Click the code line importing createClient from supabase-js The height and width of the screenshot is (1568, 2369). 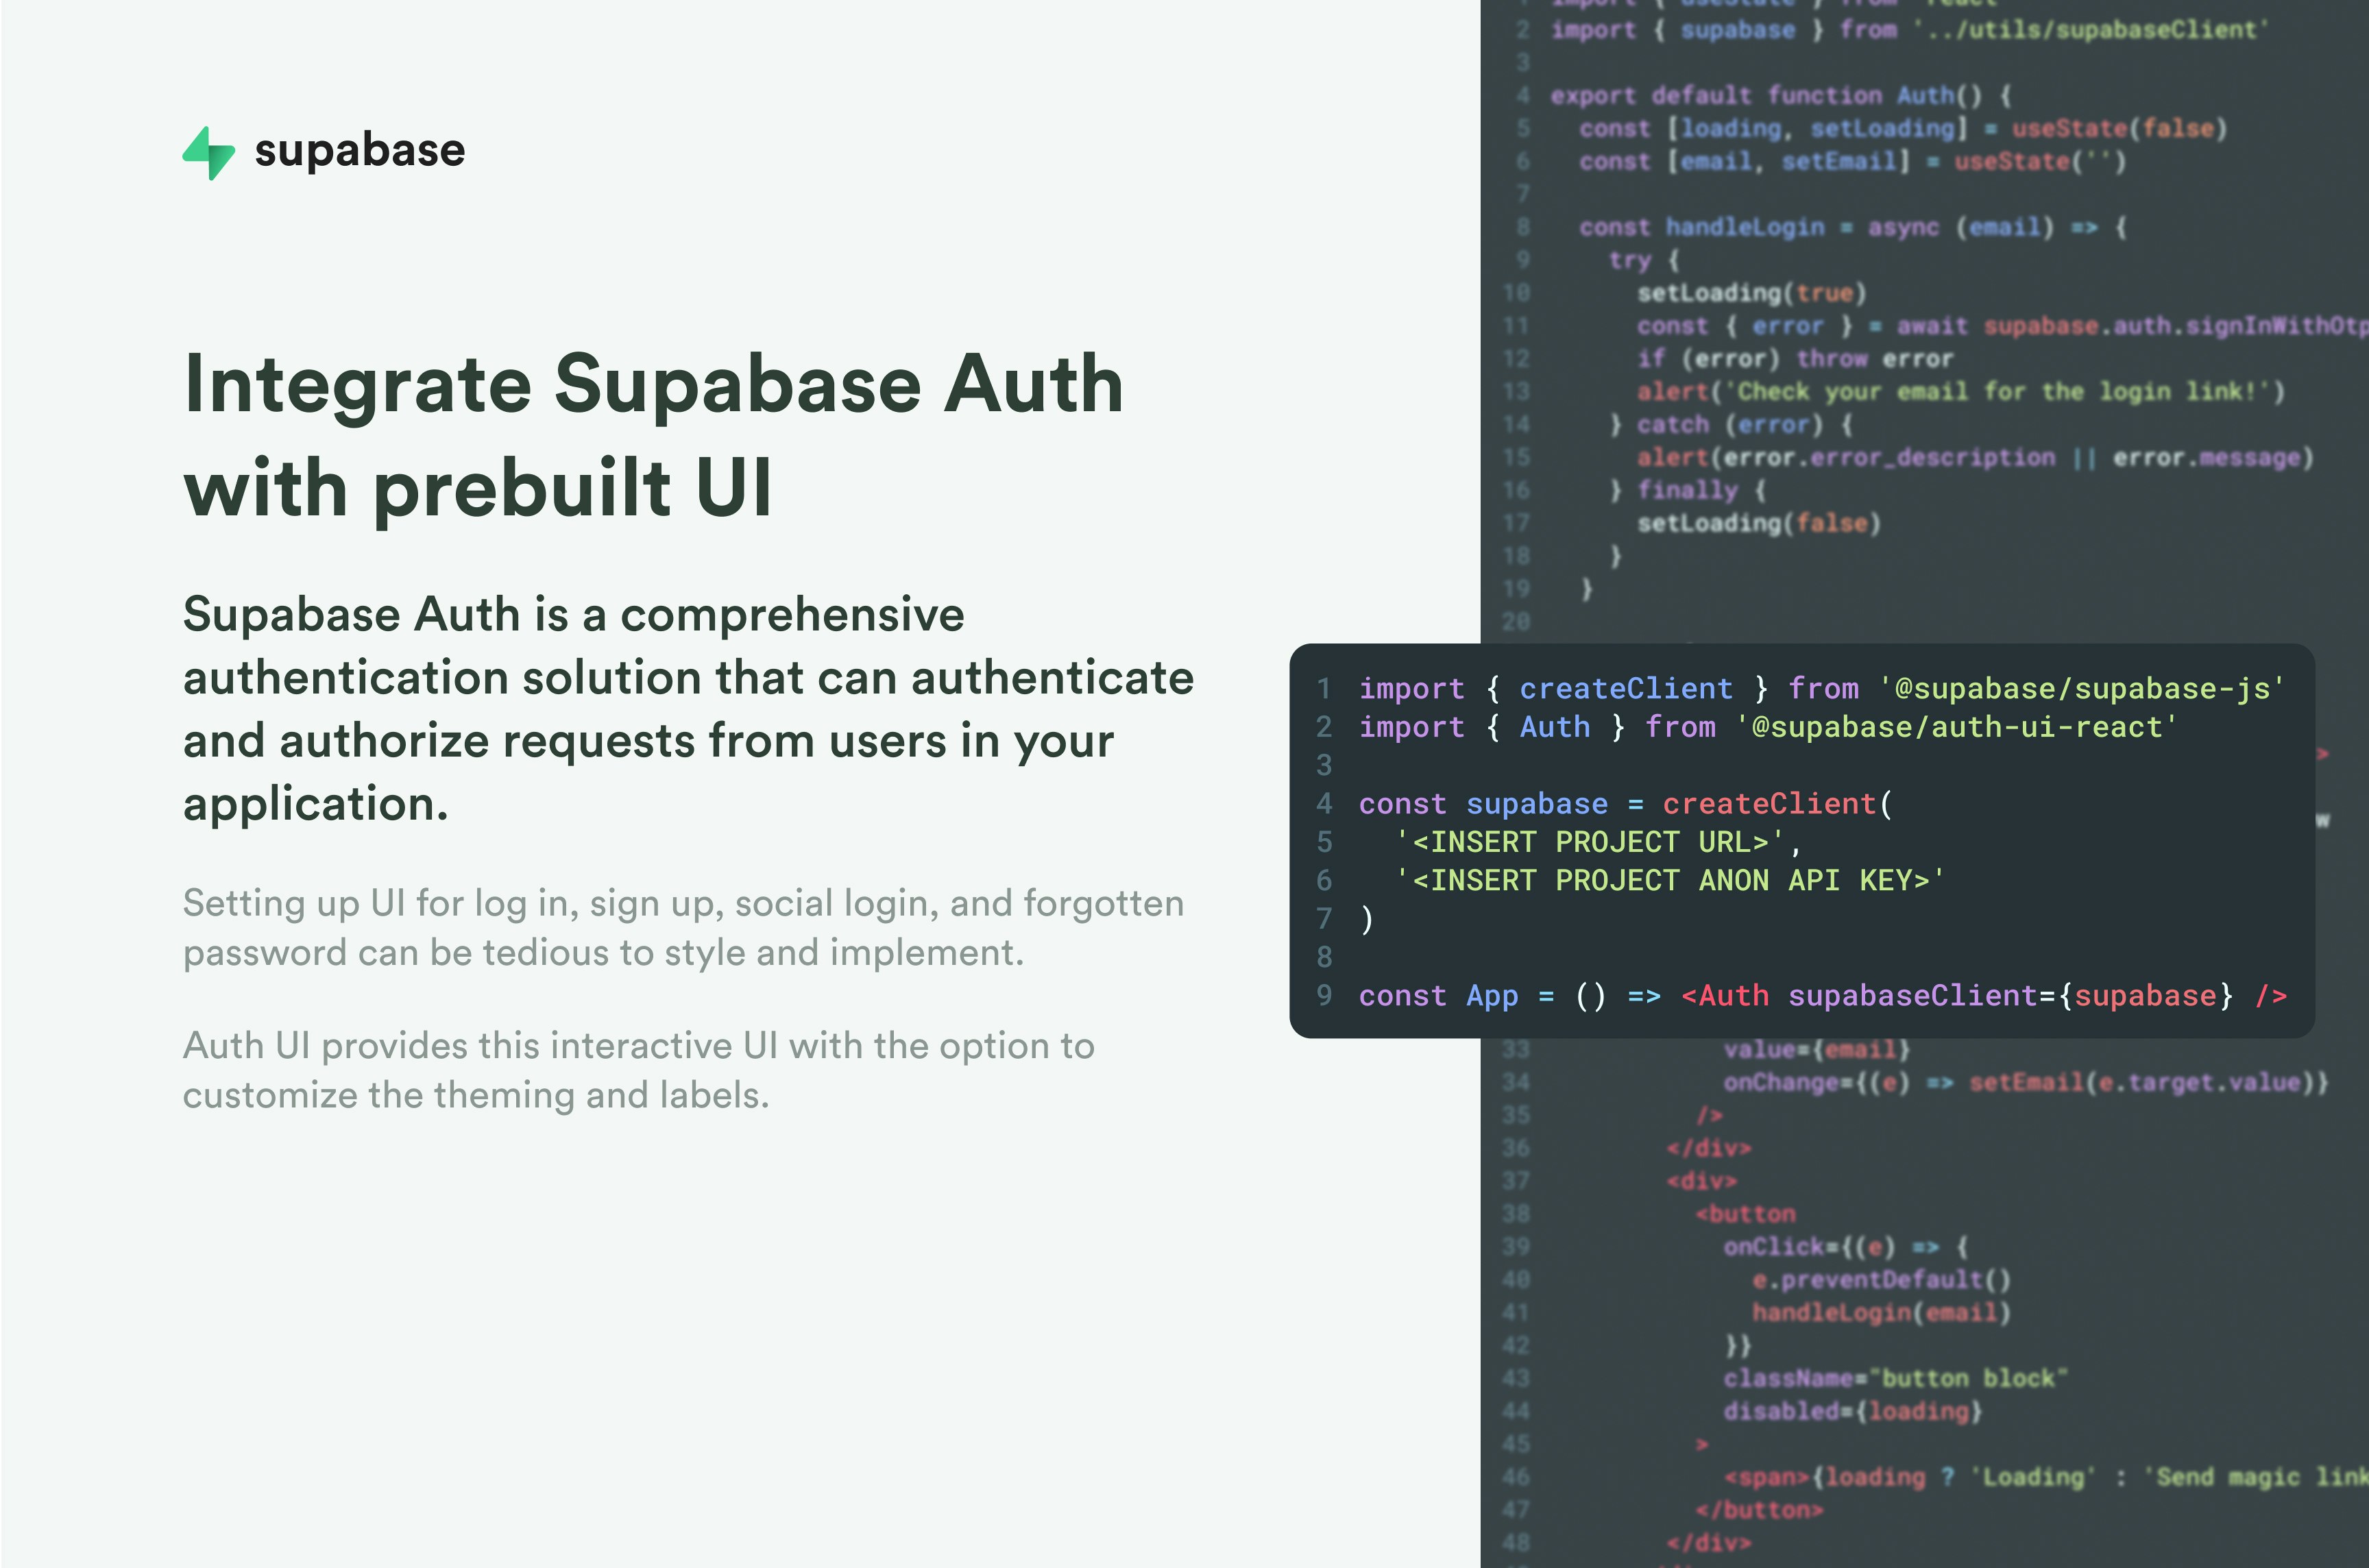[1821, 689]
